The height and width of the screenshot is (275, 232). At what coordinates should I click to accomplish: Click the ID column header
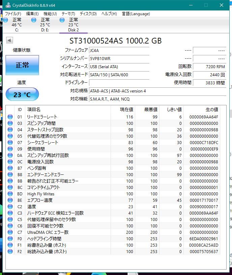(x=20, y=110)
